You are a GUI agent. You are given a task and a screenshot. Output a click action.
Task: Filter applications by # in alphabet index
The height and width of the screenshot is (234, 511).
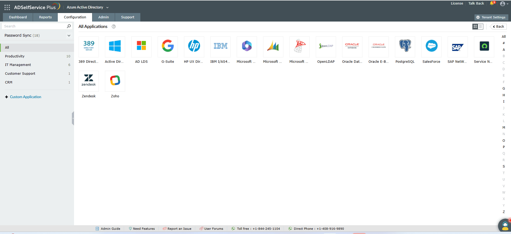point(504,43)
